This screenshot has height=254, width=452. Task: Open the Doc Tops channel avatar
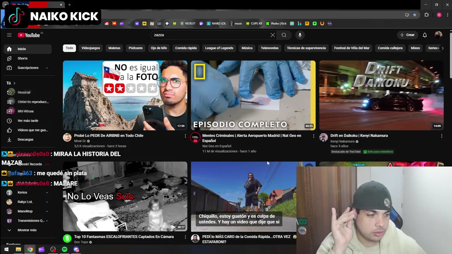(67, 238)
